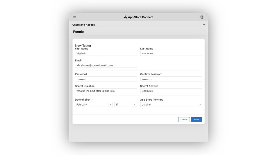The height and width of the screenshot is (155, 277).
Task: Focus the Password field
Action: tap(106, 79)
